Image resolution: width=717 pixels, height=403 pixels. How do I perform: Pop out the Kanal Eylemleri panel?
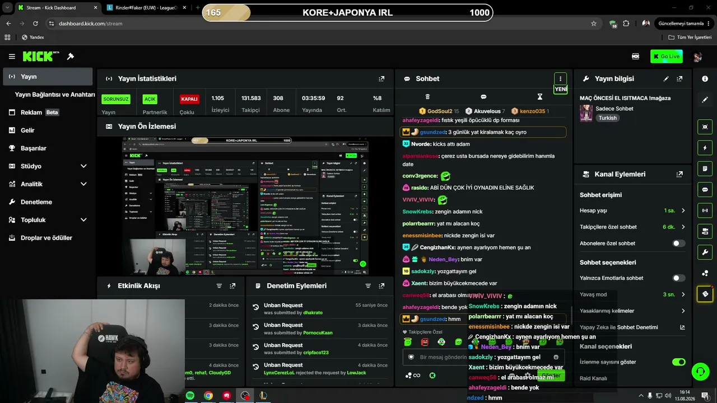pyautogui.click(x=679, y=174)
